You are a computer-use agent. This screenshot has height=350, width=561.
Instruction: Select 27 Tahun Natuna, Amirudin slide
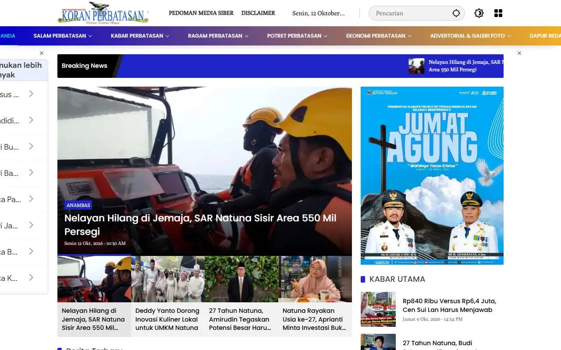pos(241,296)
